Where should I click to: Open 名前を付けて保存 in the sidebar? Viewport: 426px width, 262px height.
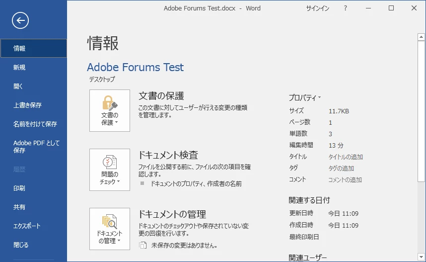click(x=33, y=124)
